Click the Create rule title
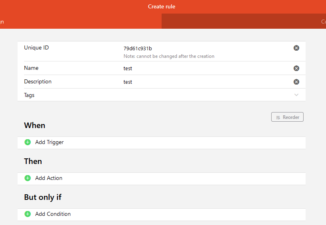This screenshot has height=225, width=326. click(x=162, y=7)
